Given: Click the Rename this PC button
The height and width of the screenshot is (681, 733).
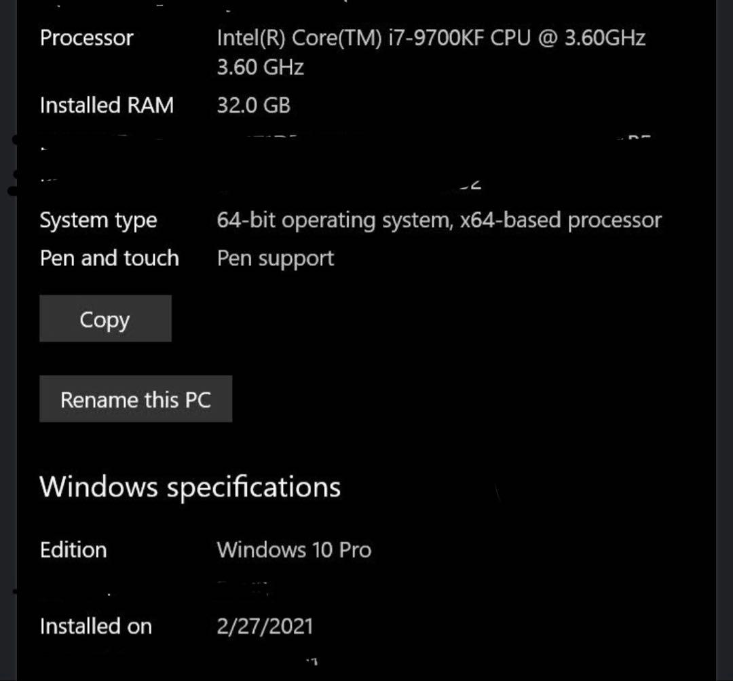Looking at the screenshot, I should pyautogui.click(x=136, y=399).
